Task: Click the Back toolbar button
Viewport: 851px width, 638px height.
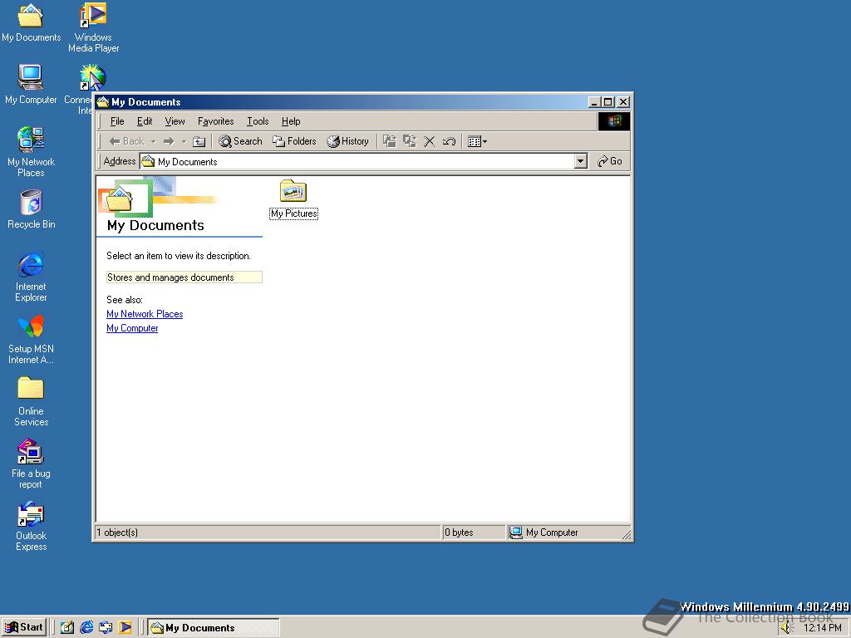Action: [x=126, y=141]
